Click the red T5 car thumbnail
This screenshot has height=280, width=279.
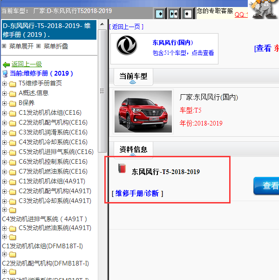[x=143, y=112]
